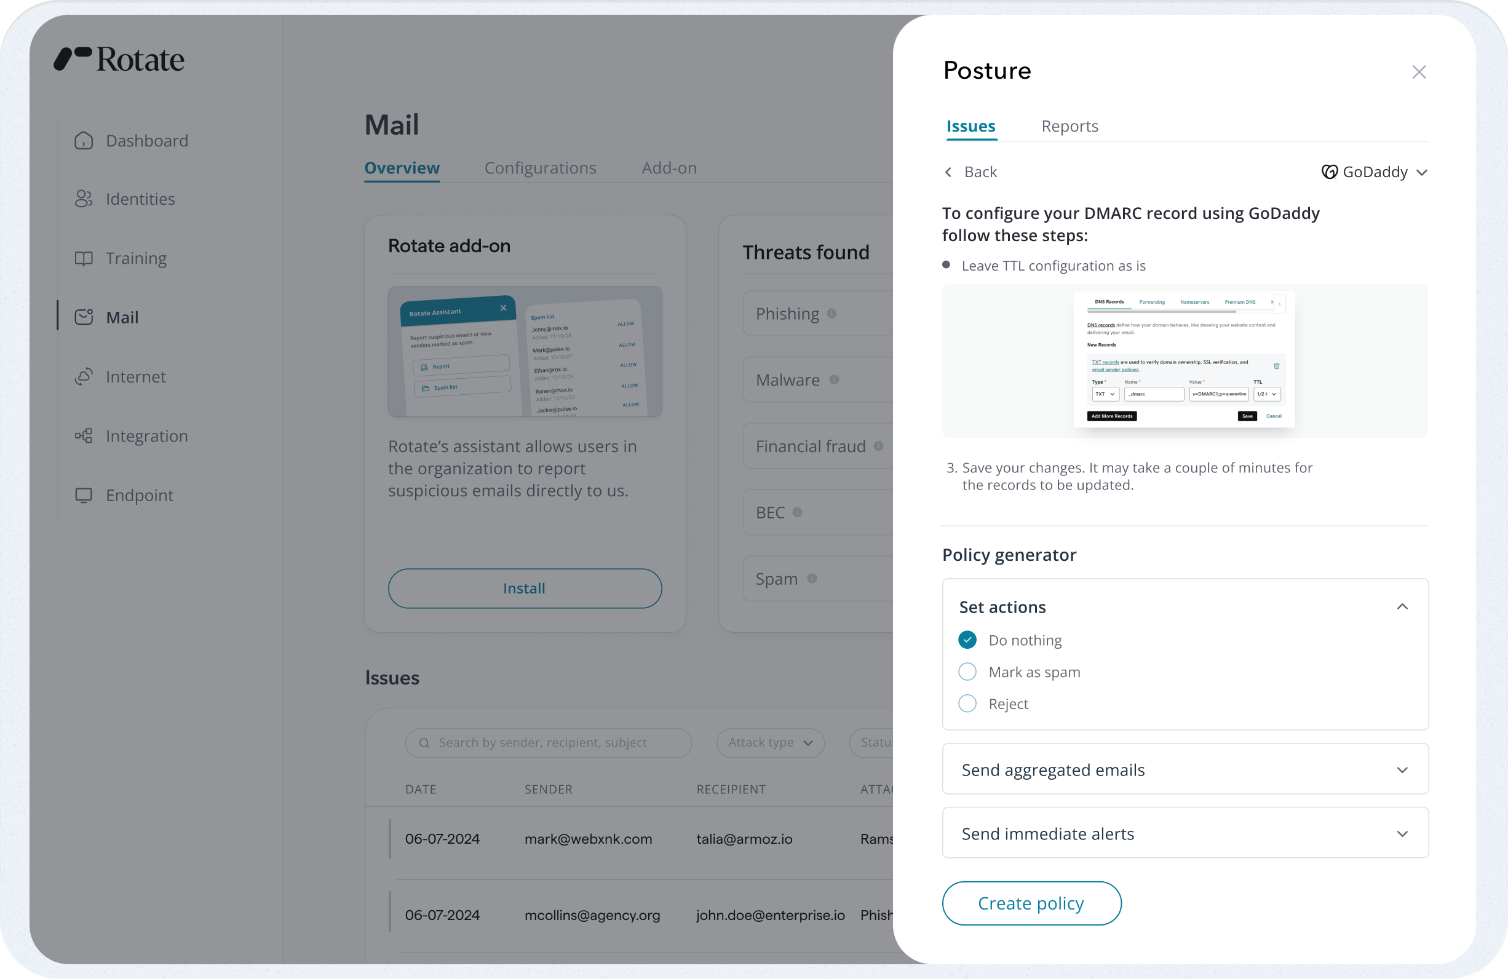Screen dimensions: 1508x979
Task: Click the Training book icon
Action: [84, 258]
